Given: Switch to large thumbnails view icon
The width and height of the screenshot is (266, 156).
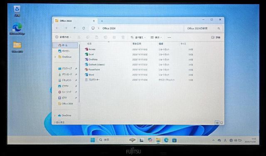Looking at the screenshot, I should pyautogui.click(x=222, y=123).
